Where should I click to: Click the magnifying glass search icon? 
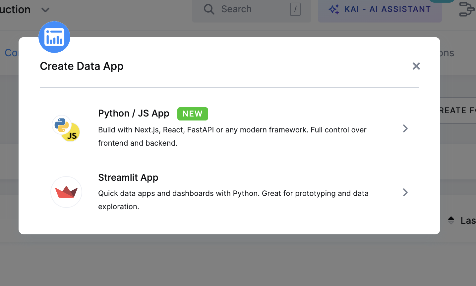(209, 9)
